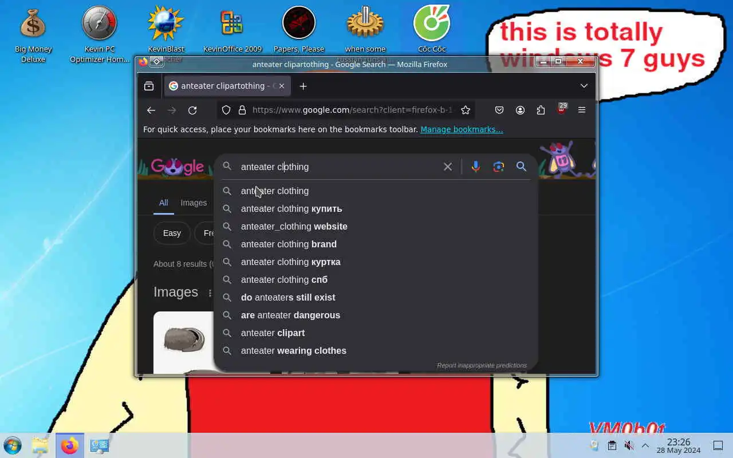Select the anteater clipartothing tab
Screen dimensions: 733x458
click(227, 86)
